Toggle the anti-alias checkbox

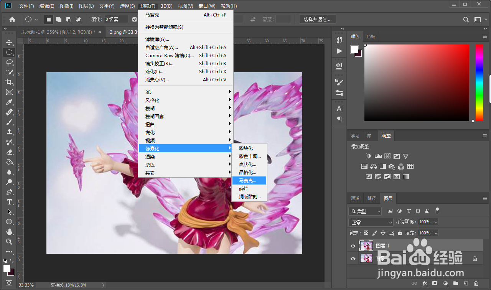click(135, 19)
